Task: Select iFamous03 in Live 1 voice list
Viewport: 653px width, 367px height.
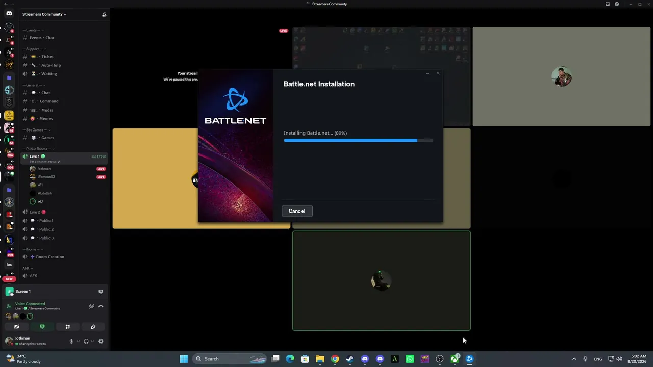Action: click(68, 177)
